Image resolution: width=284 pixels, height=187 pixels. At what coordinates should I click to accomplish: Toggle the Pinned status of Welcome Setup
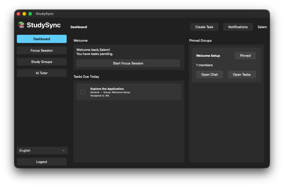click(245, 56)
